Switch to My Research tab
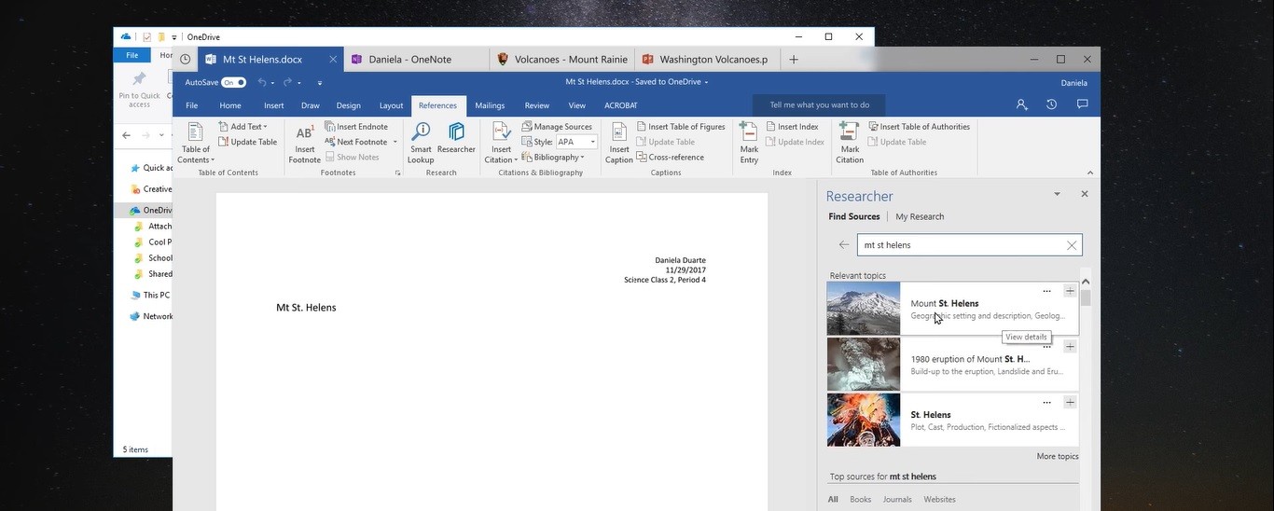 [920, 216]
